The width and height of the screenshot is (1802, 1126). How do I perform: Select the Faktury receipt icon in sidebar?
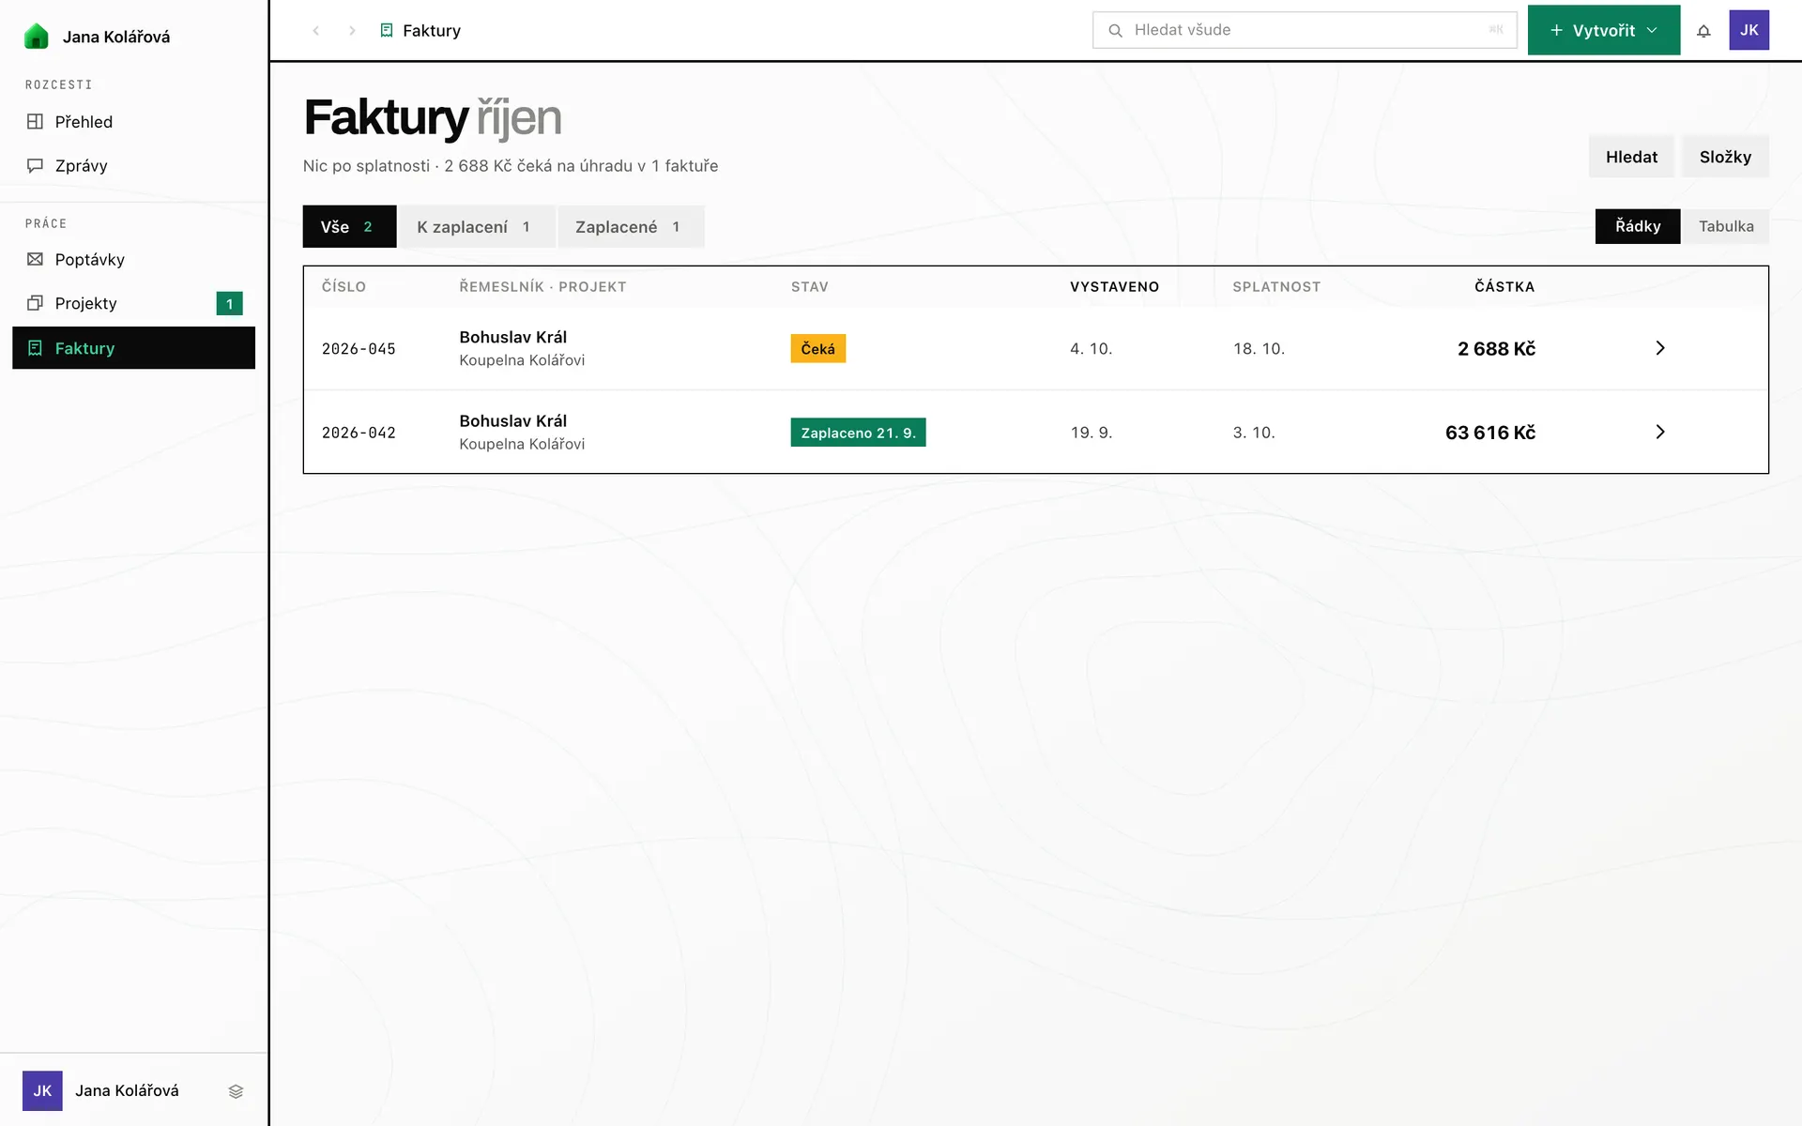click(36, 348)
